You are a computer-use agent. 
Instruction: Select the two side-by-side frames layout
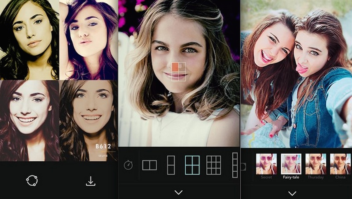click(x=149, y=165)
